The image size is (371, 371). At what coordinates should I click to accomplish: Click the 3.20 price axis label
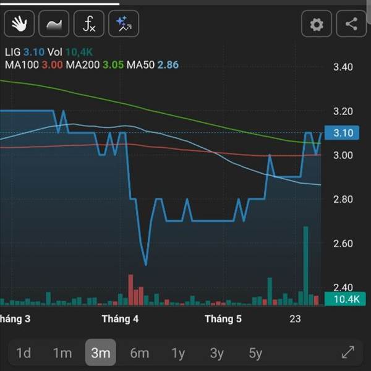(343, 111)
